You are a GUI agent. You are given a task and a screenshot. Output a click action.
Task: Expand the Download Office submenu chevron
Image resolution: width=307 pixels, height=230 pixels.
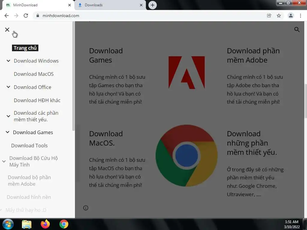click(8, 87)
